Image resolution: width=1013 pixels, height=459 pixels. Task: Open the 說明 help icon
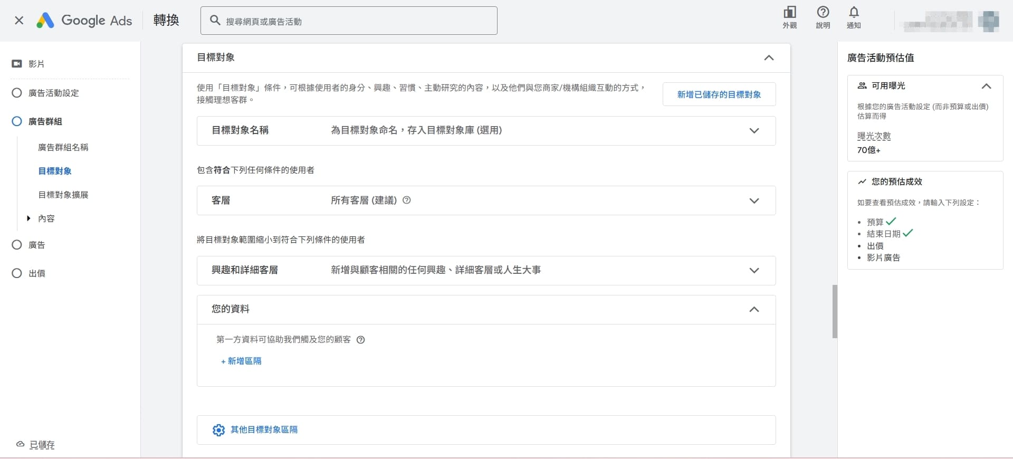823,17
